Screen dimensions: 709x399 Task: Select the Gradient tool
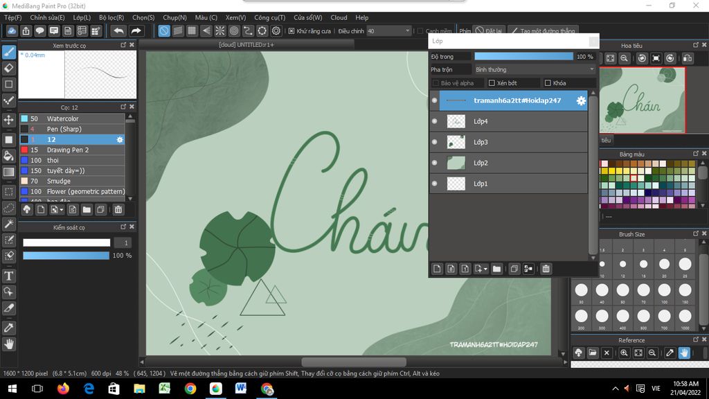pos(8,172)
